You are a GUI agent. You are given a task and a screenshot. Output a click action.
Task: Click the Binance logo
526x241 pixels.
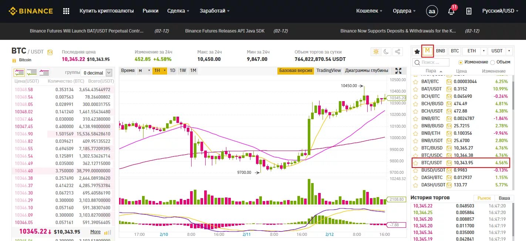point(31,11)
